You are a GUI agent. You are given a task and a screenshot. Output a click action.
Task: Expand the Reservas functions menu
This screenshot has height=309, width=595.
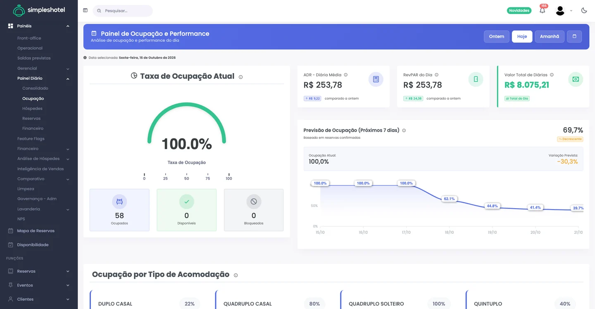click(68, 271)
